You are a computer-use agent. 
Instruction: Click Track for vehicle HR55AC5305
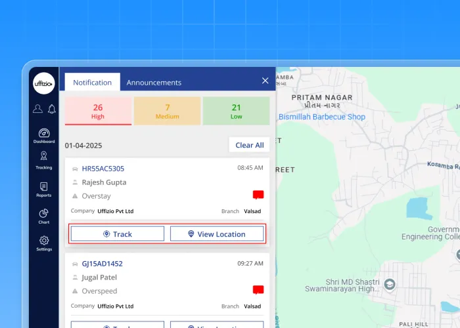[x=118, y=234]
